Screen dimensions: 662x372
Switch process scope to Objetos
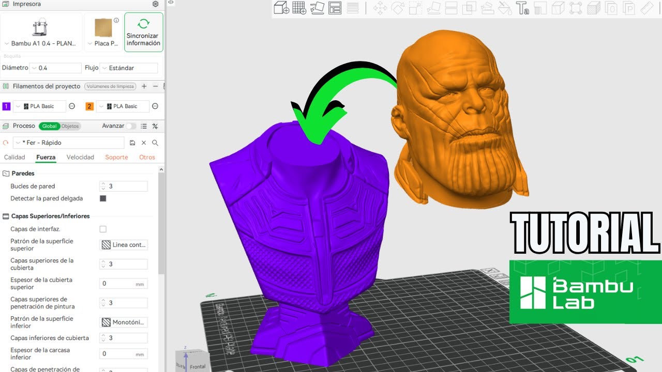[x=70, y=126]
